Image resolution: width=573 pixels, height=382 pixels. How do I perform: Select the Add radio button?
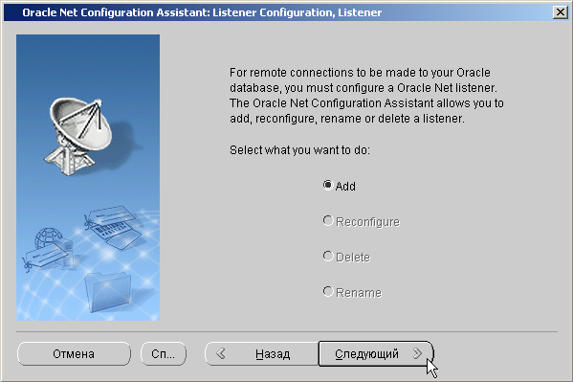(x=328, y=185)
